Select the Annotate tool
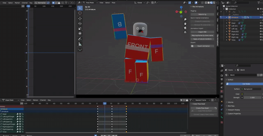 (x=80, y=39)
